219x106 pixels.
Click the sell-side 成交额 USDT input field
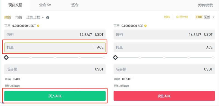click(x=164, y=69)
